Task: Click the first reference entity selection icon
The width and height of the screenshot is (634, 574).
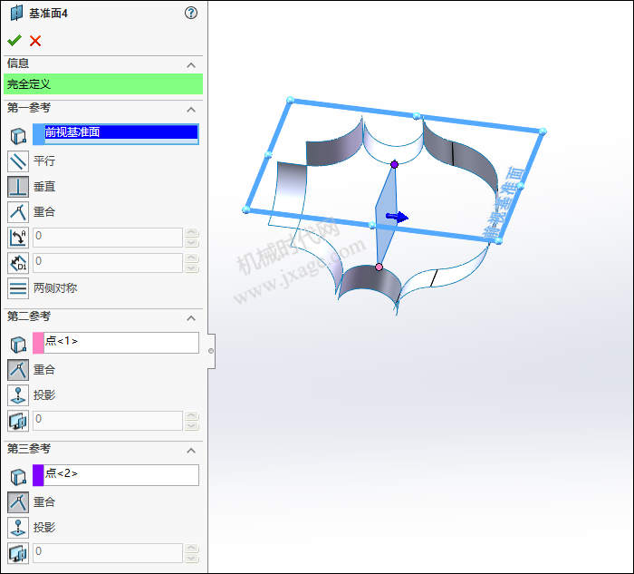Action: (18, 136)
